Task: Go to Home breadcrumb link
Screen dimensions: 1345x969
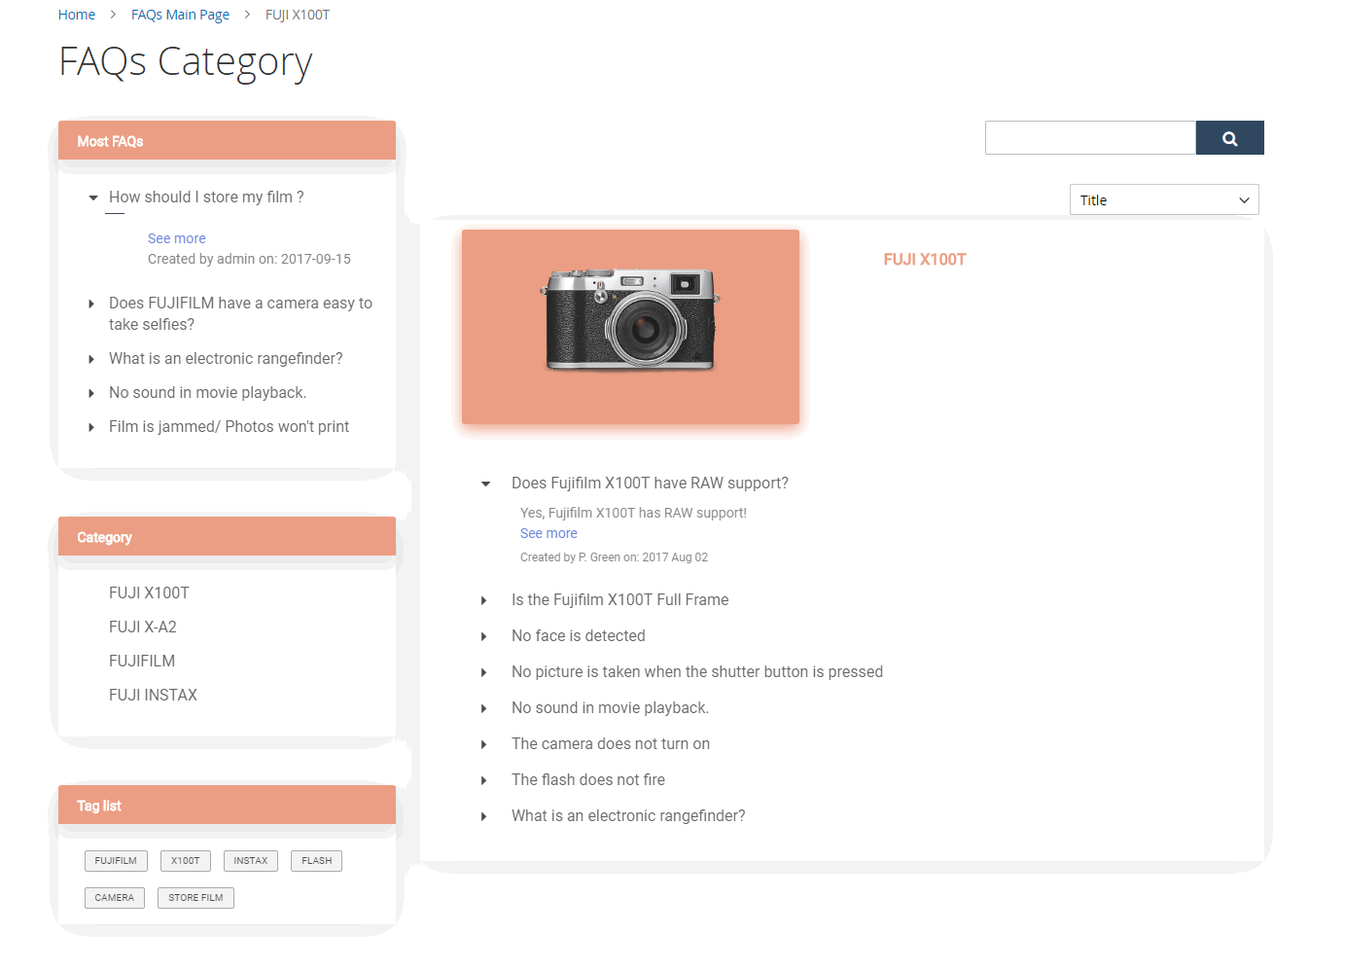Action: click(x=77, y=15)
